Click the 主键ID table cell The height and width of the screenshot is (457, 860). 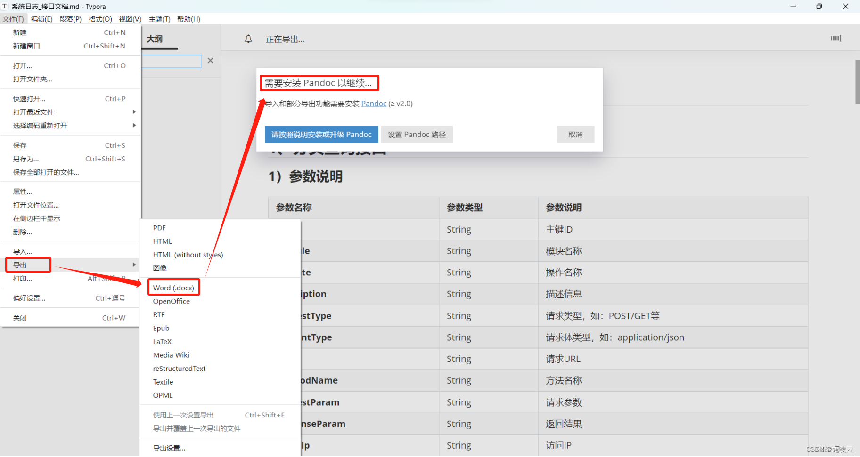[x=673, y=230]
